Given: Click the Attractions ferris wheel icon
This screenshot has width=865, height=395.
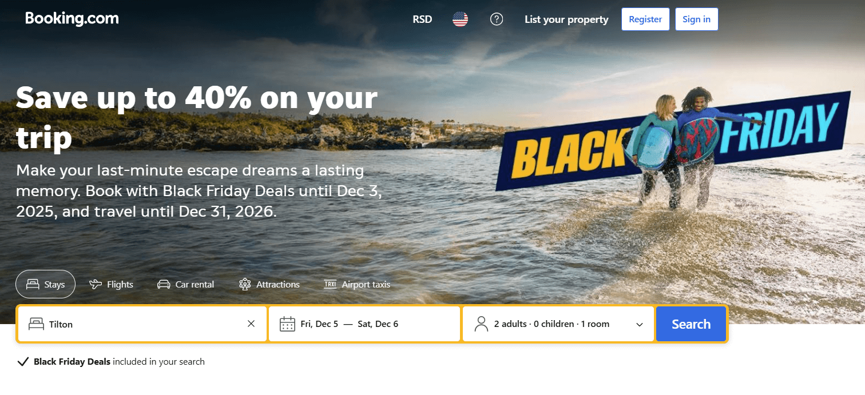Looking at the screenshot, I should tap(245, 284).
